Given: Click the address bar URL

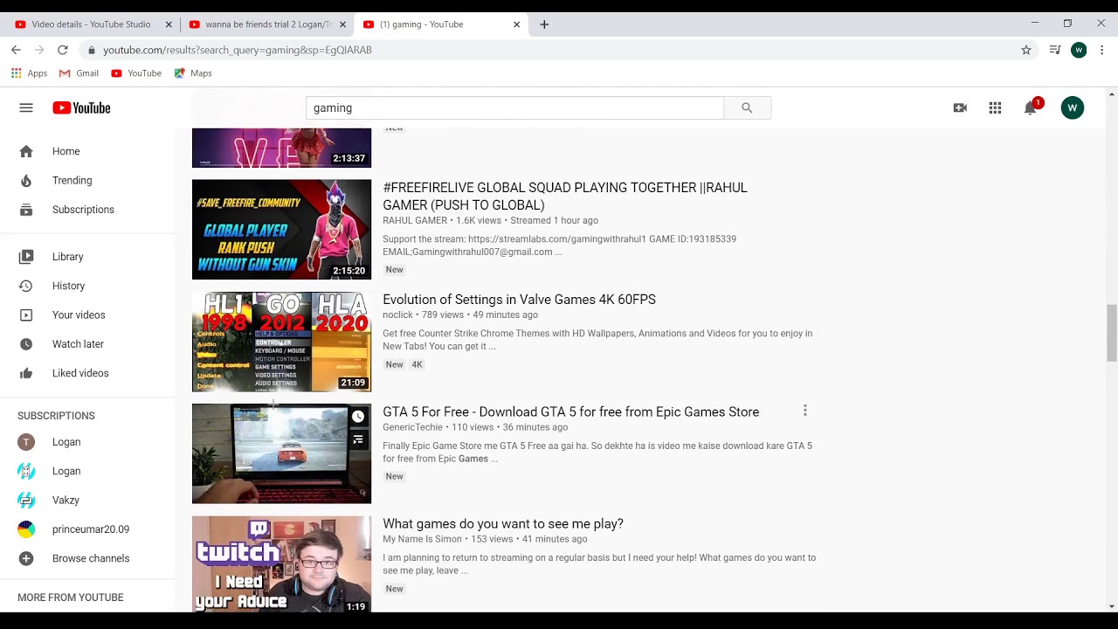Looking at the screenshot, I should pos(238,50).
